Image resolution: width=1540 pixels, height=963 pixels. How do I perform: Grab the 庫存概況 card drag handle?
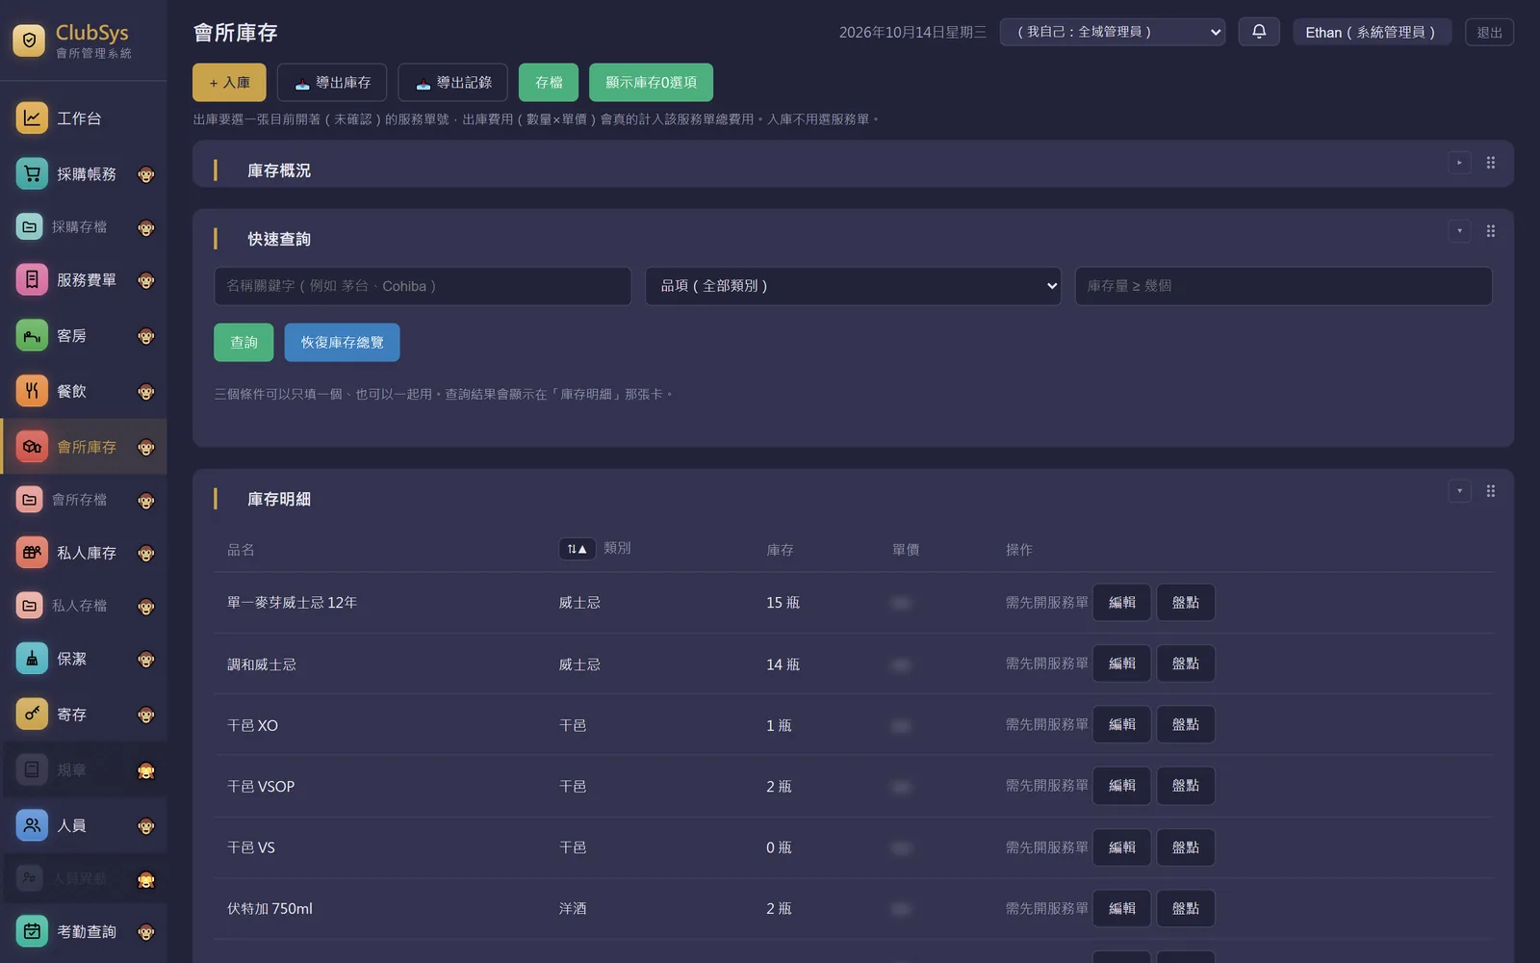point(1491,163)
